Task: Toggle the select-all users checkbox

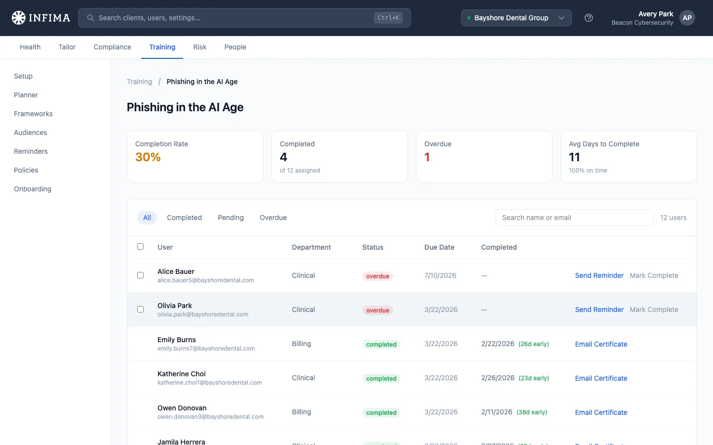Action: pyautogui.click(x=141, y=246)
